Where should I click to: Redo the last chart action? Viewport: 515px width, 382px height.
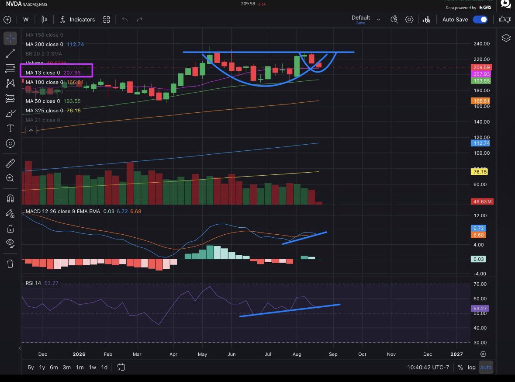(x=140, y=20)
